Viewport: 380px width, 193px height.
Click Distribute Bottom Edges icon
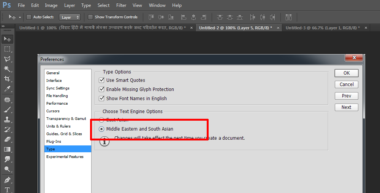240,17
